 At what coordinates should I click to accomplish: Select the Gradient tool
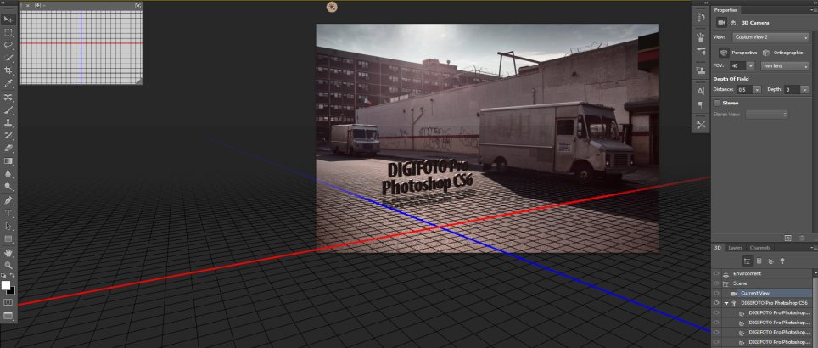tap(8, 161)
